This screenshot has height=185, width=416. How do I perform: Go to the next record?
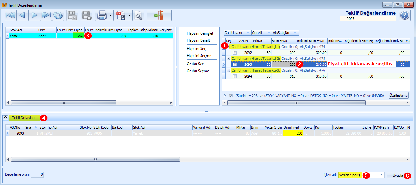click(x=34, y=15)
